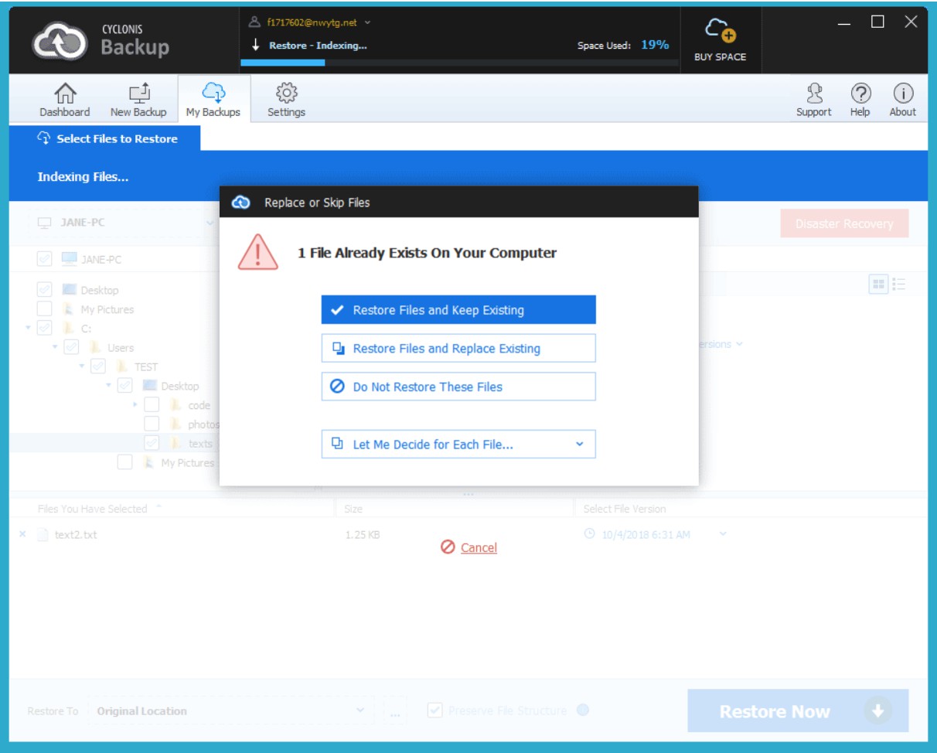Viewport: 937px width, 753px height.
Task: Open the Dashboard home icon
Action: click(64, 94)
